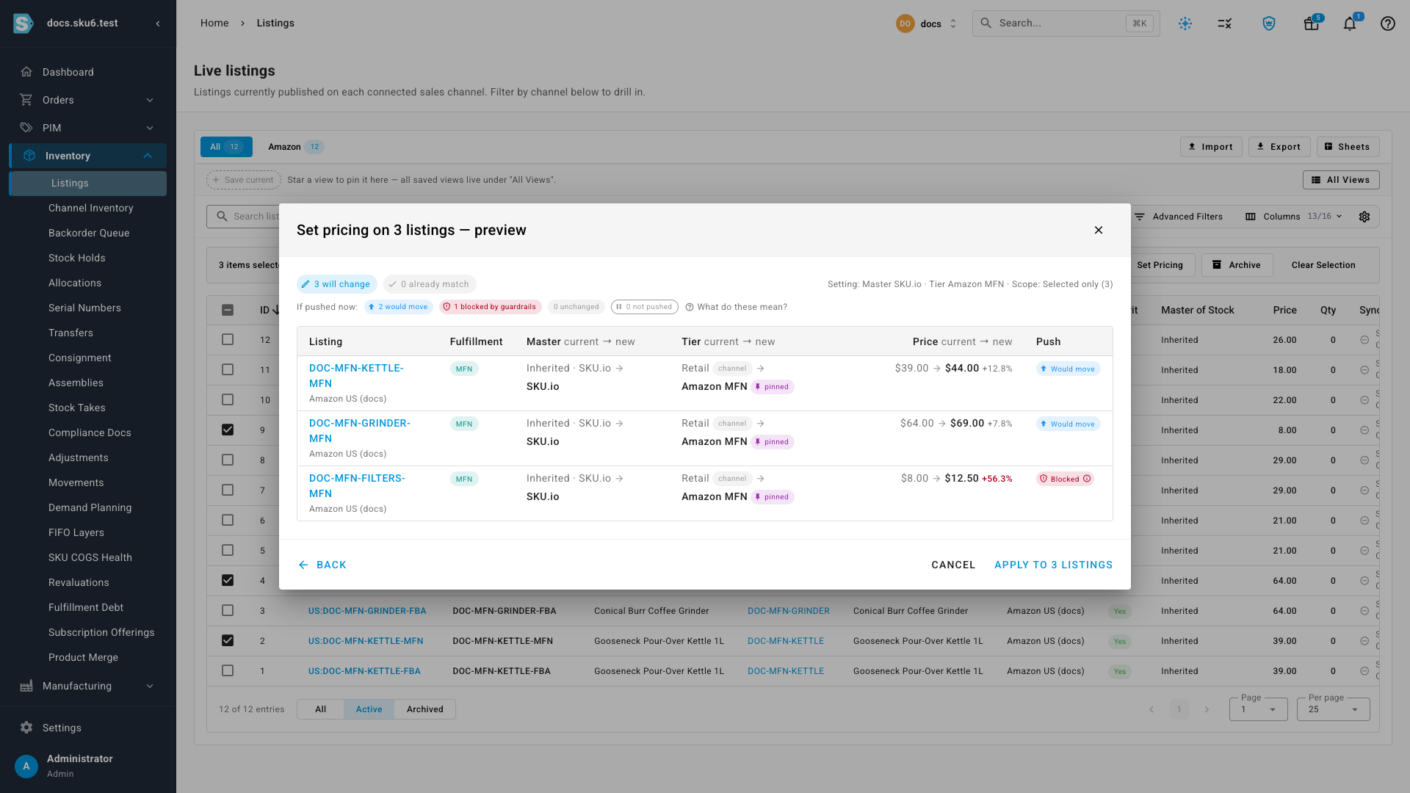
Task: Go to the previous page arrow
Action: point(1151,709)
